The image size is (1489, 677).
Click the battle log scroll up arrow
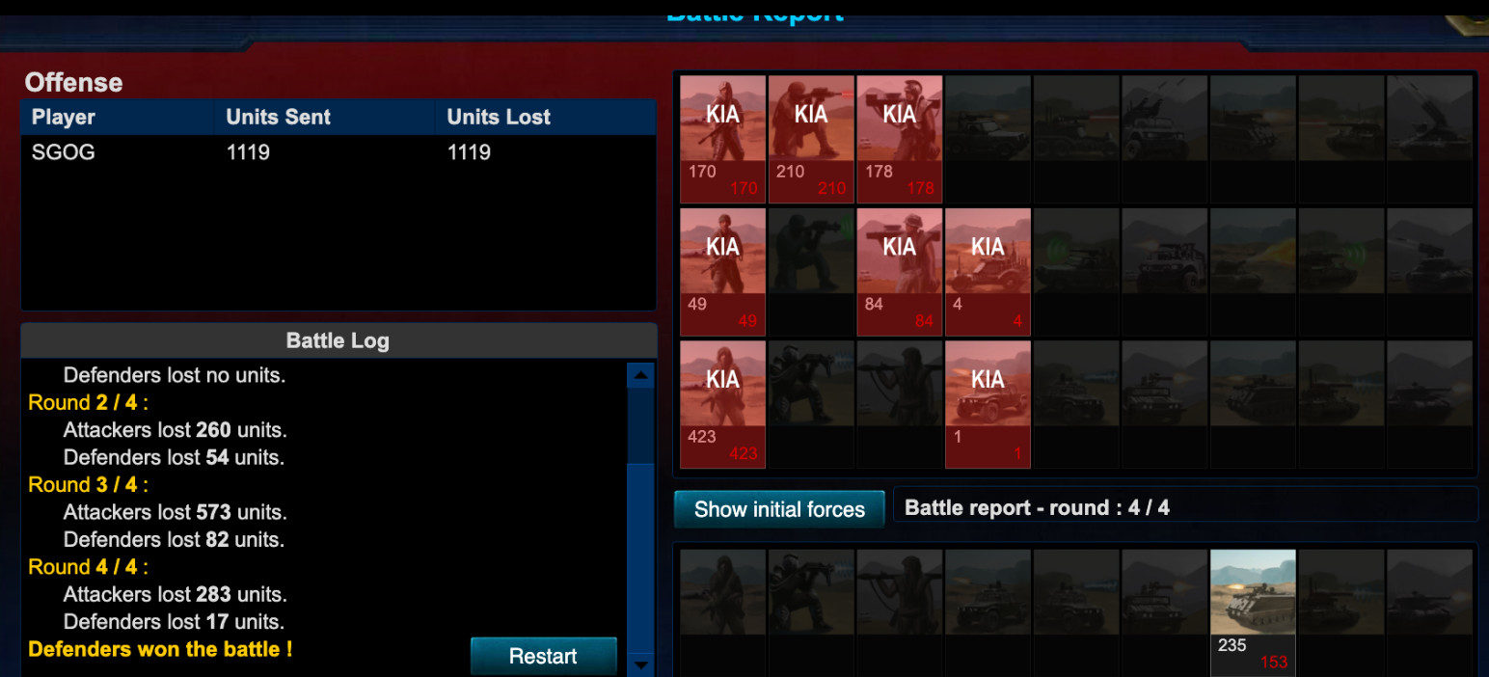pos(640,375)
